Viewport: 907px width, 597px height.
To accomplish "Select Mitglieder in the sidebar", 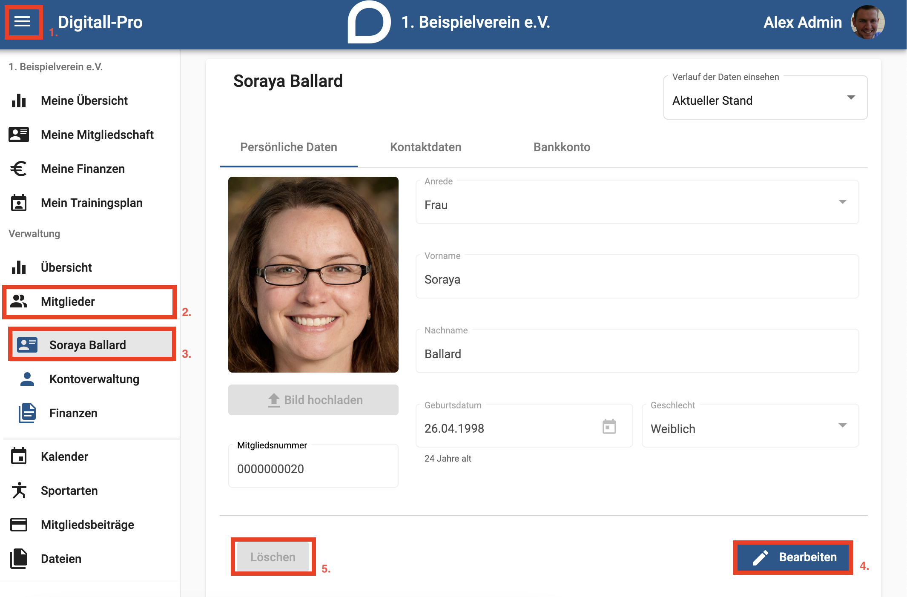I will (90, 301).
